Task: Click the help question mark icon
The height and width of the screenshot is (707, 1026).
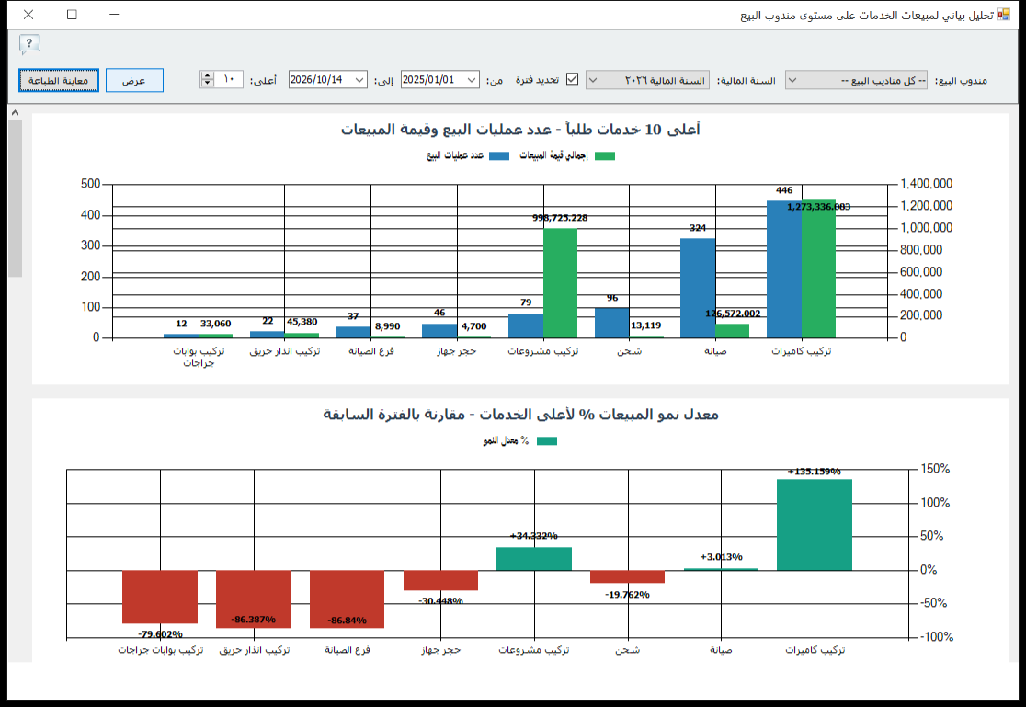Action: pos(28,44)
